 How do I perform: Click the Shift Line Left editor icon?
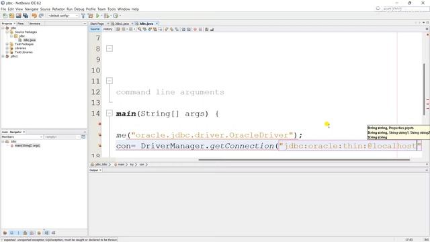point(183,29)
